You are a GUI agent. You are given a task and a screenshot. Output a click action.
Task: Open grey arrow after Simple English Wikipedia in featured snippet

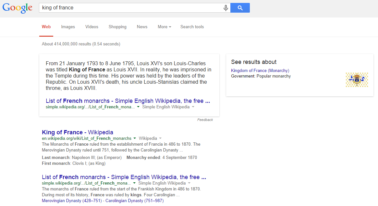(193, 107)
